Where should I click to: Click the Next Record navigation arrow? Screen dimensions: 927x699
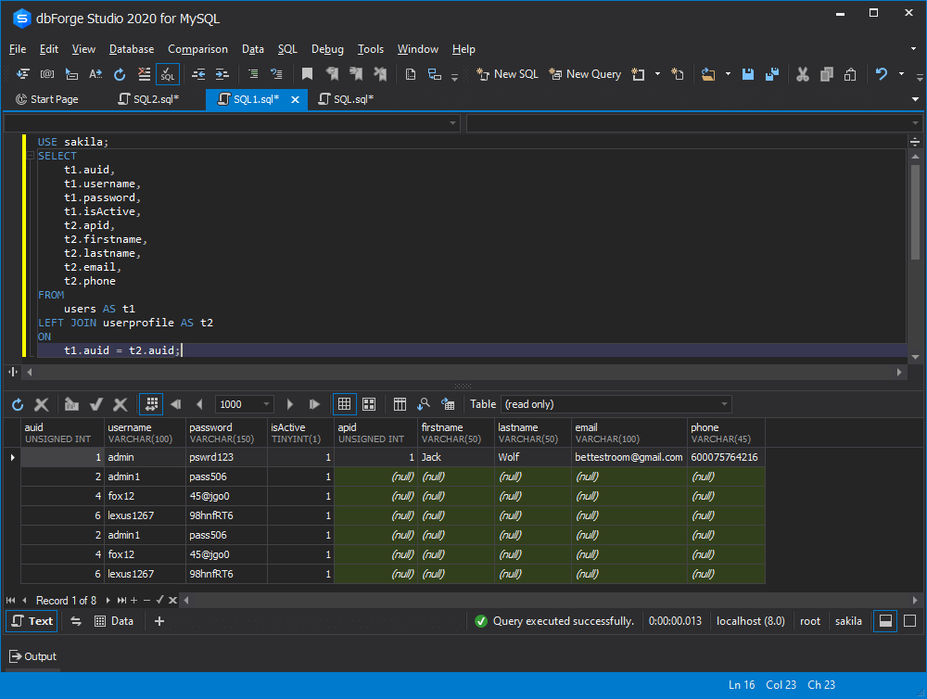[x=108, y=600]
